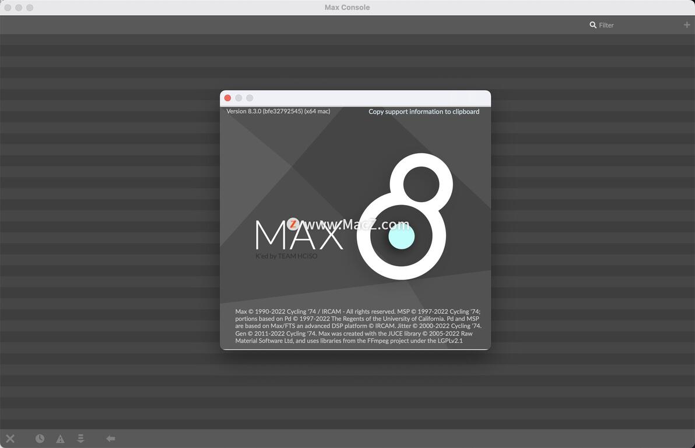This screenshot has width=695, height=448.
Task: Toggle auto-scroll list icon in bottom toolbar
Action: click(x=80, y=438)
